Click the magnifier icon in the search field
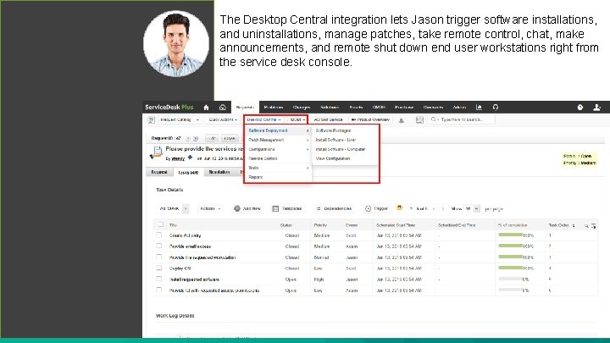The width and height of the screenshot is (610, 343). click(433, 119)
